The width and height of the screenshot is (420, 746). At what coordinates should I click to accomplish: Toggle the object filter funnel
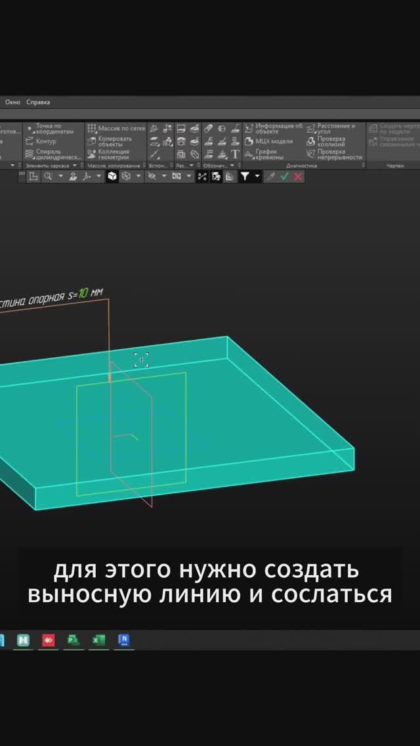[245, 177]
